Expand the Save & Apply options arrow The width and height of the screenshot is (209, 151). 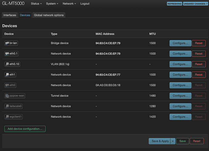[x=173, y=141]
